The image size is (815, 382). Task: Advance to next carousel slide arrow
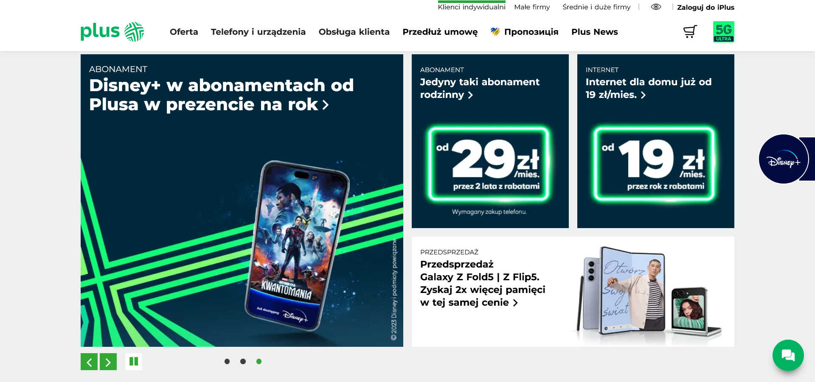(108, 362)
